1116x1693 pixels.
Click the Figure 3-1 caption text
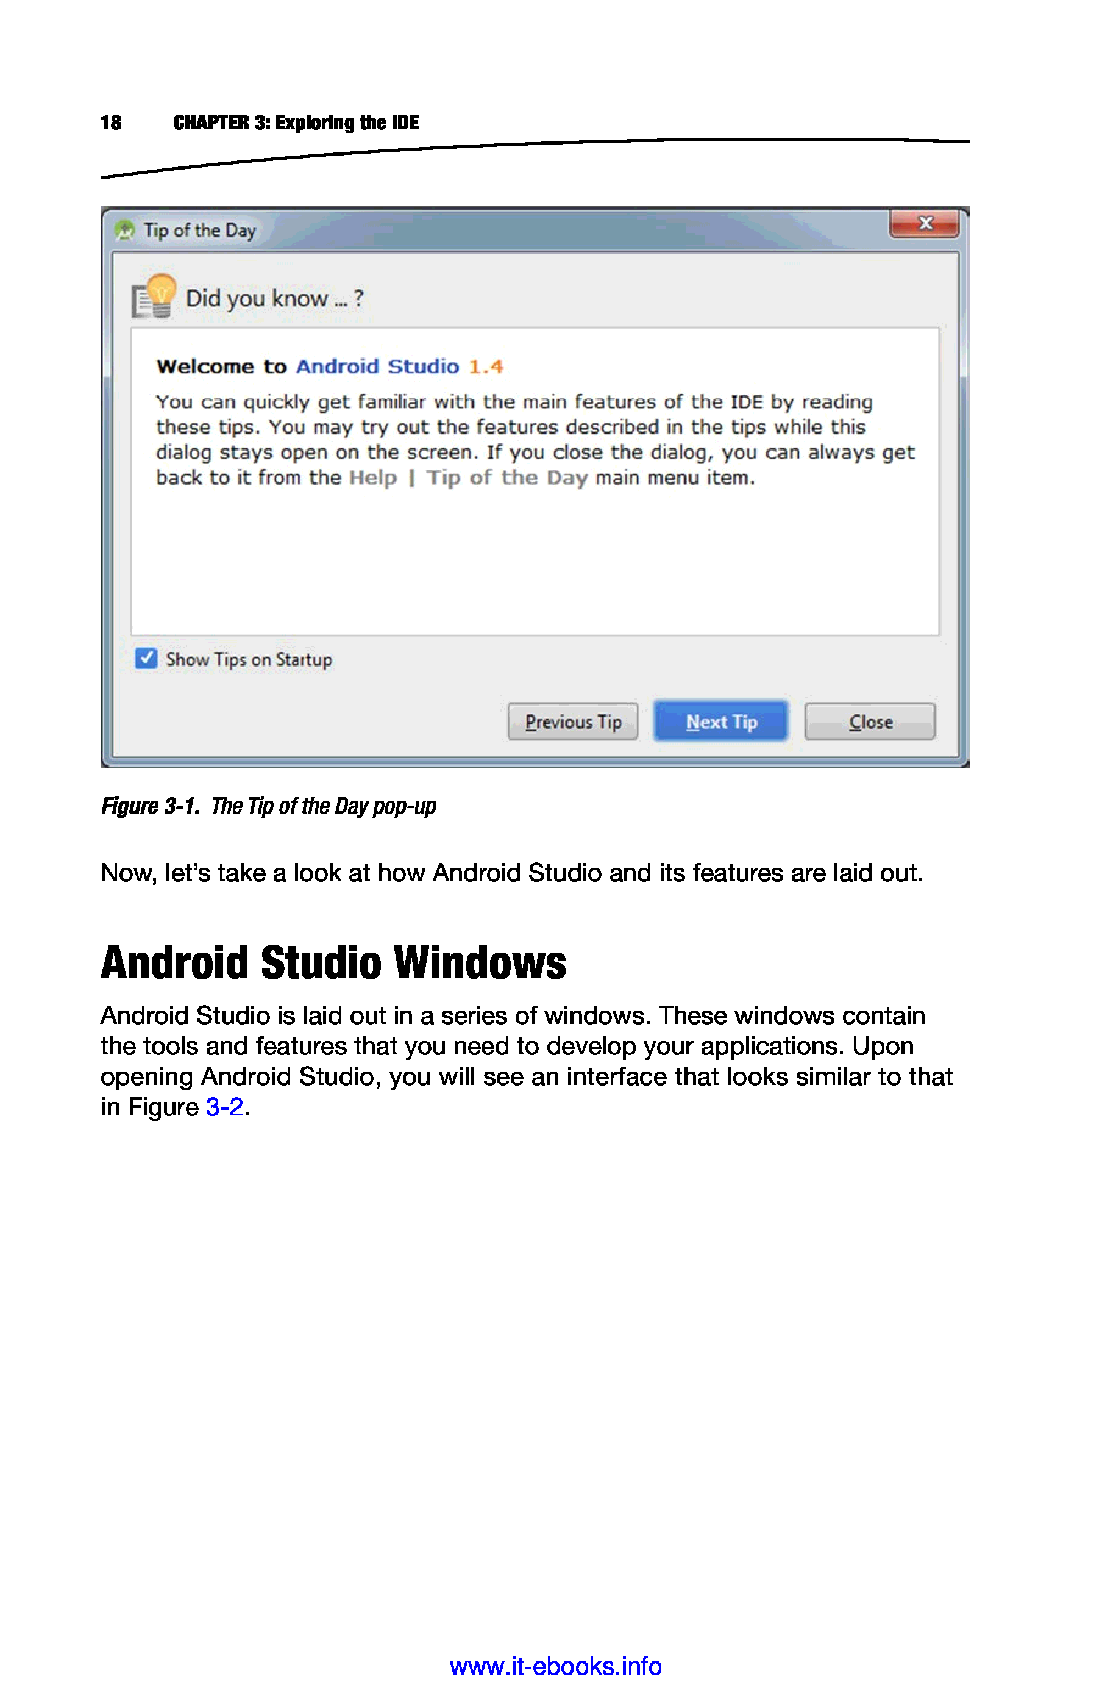tap(268, 806)
